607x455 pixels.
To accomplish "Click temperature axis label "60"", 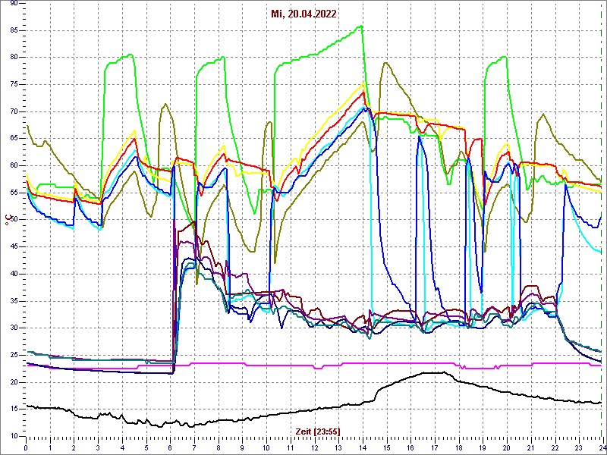I will (13, 166).
